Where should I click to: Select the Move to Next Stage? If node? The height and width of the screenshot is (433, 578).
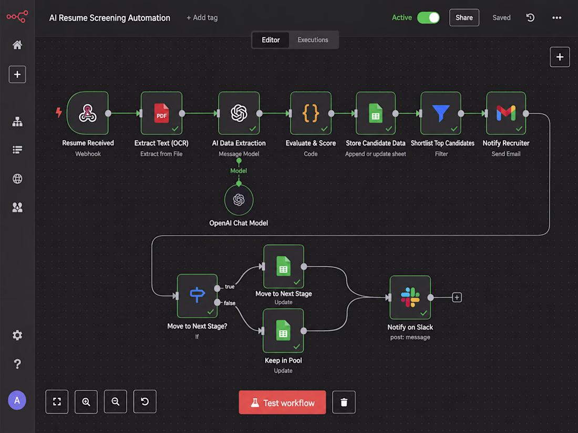(197, 295)
